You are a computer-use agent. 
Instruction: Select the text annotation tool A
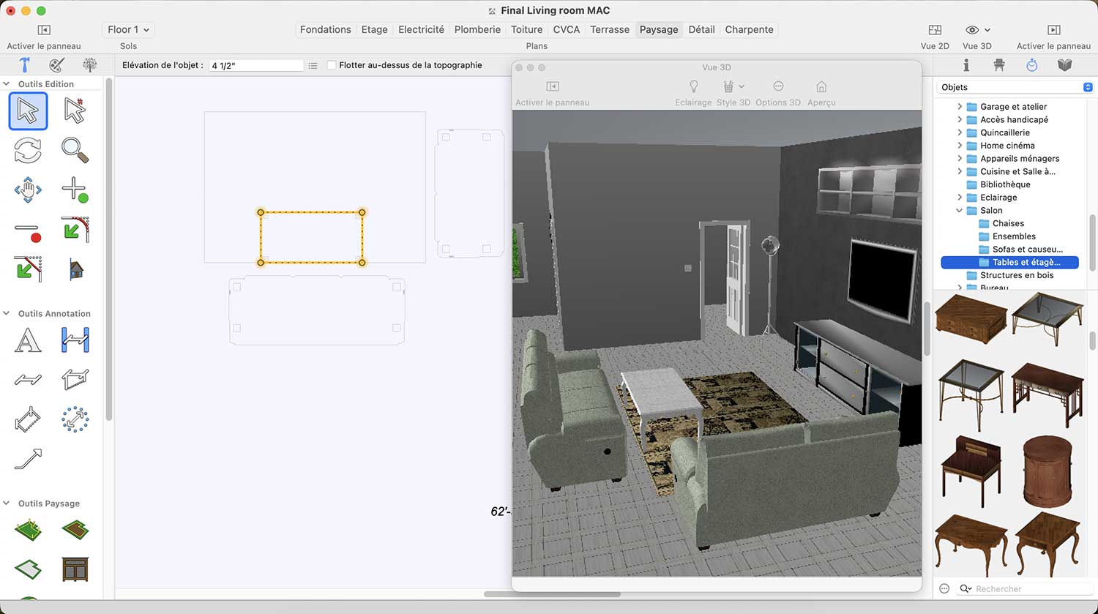(28, 341)
